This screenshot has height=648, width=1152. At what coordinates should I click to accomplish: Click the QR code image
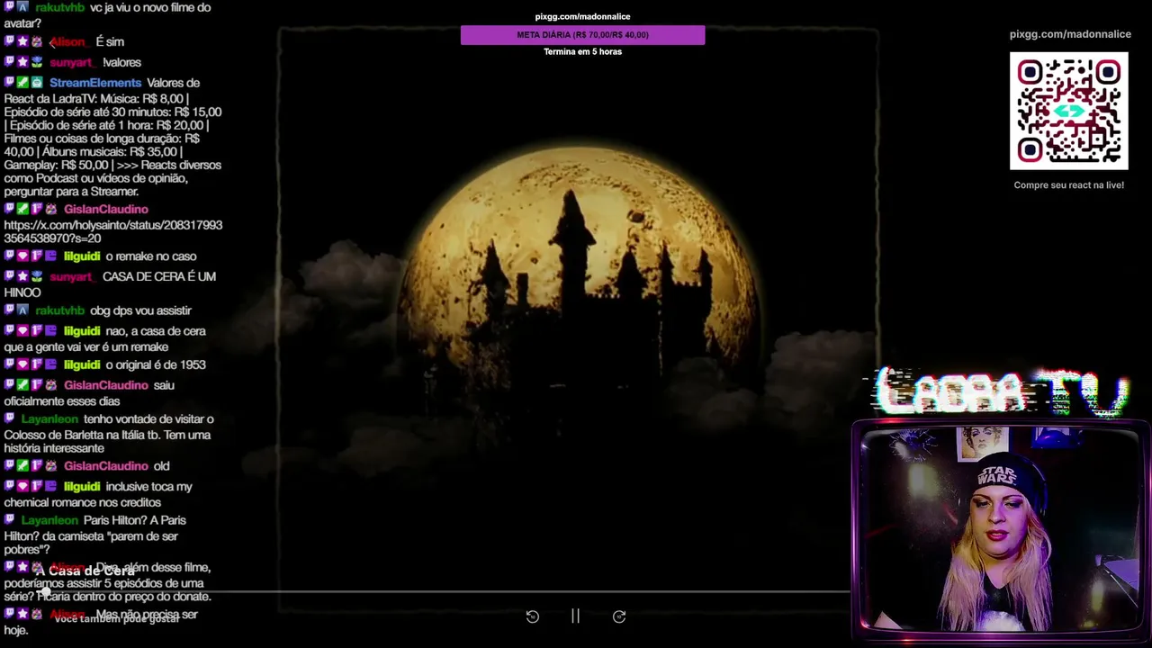tap(1068, 111)
